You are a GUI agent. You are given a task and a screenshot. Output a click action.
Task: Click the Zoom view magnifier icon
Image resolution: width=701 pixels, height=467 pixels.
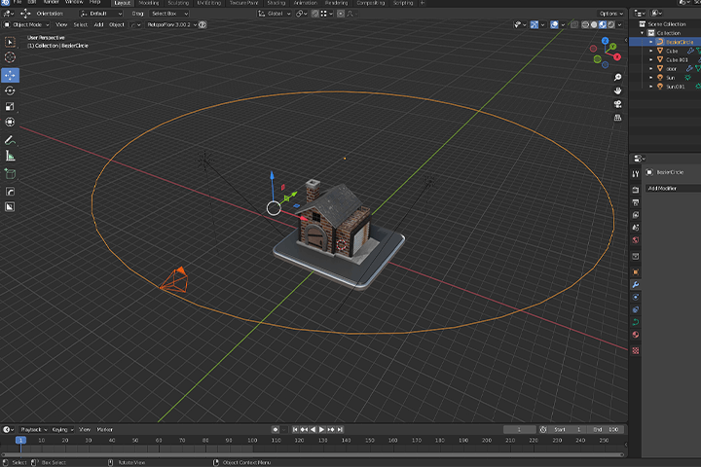618,77
